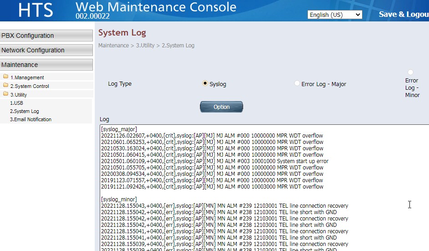Screen dimensions: 429x251
Task: Select the Syslog radio button
Action: tap(204, 83)
